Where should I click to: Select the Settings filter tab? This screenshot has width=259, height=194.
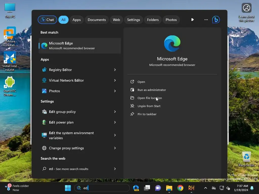(134, 20)
